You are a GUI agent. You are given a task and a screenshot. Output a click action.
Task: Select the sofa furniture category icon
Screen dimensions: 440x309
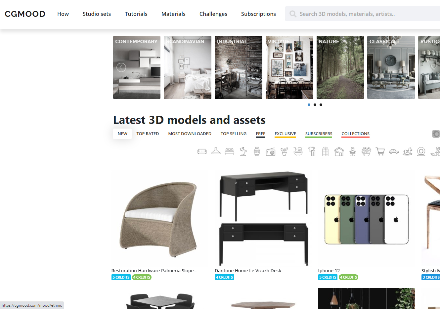point(202,152)
